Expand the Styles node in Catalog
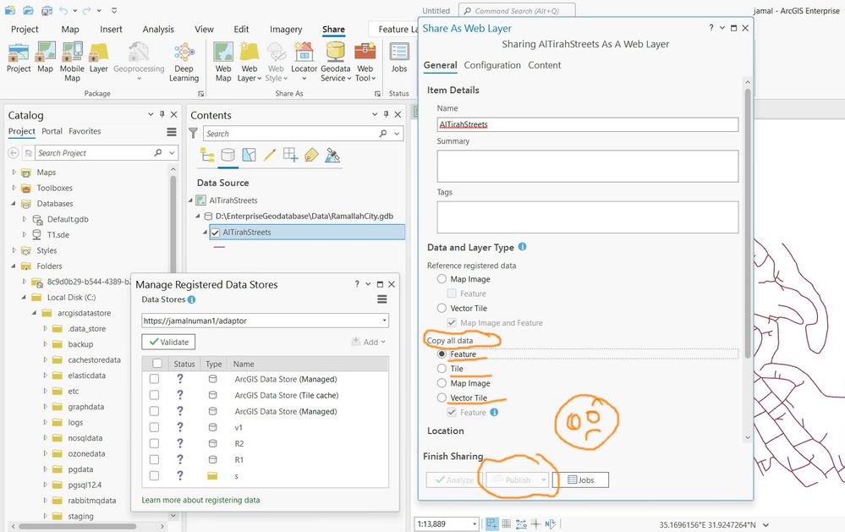 click(14, 250)
